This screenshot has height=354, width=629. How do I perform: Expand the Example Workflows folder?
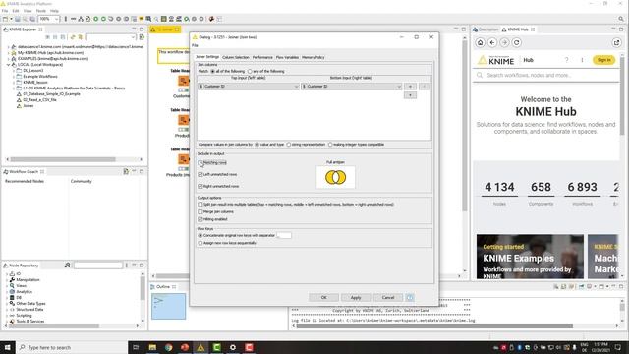point(13,77)
